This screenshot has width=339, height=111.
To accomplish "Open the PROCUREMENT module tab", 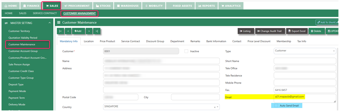I will coord(77,6).
